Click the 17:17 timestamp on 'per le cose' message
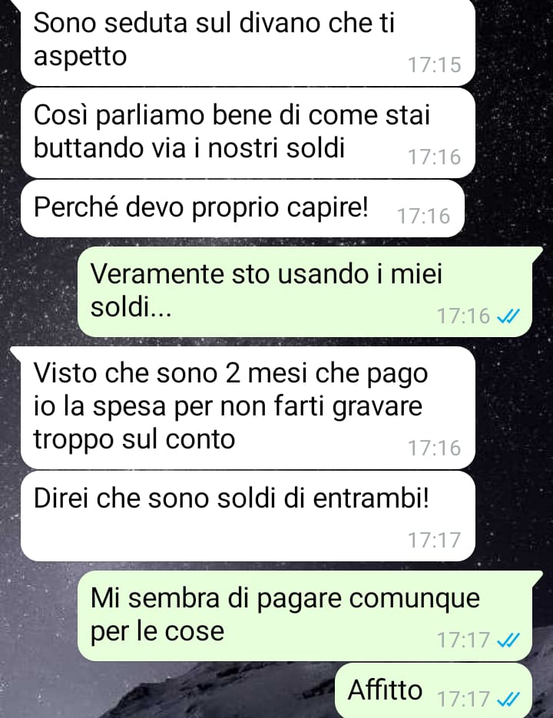Screen dimensions: 553x718 [x=464, y=640]
